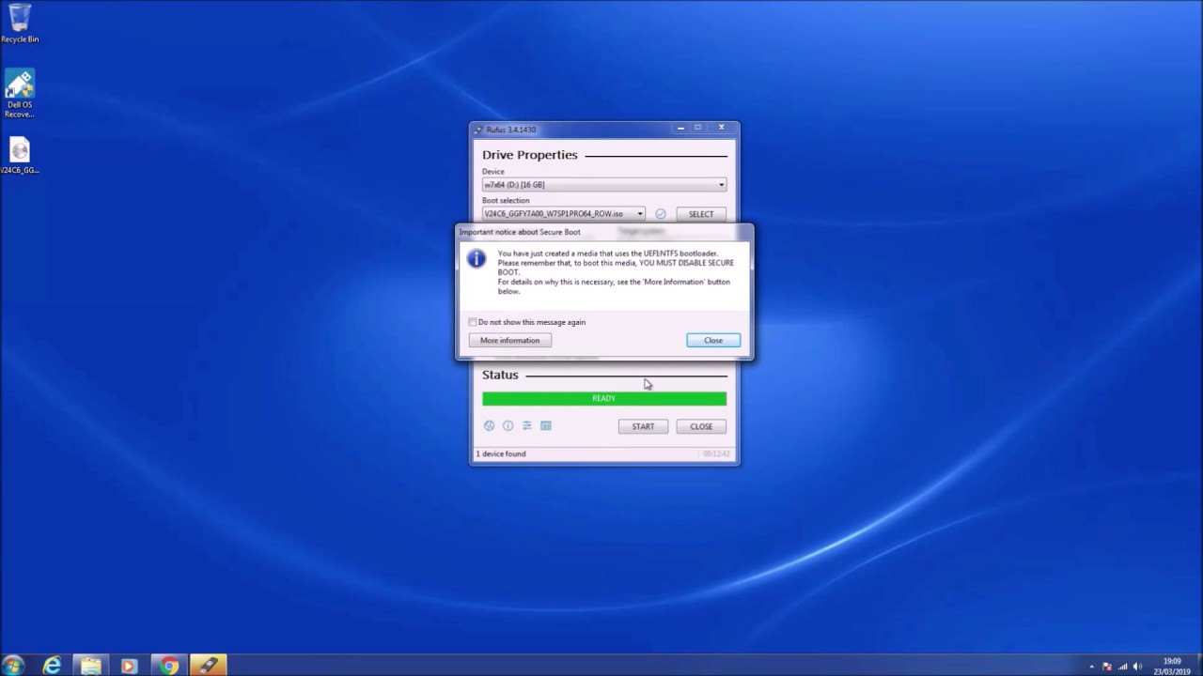Launch Internet Explorer from taskbar
Viewport: 1203px width, 676px height.
[53, 666]
